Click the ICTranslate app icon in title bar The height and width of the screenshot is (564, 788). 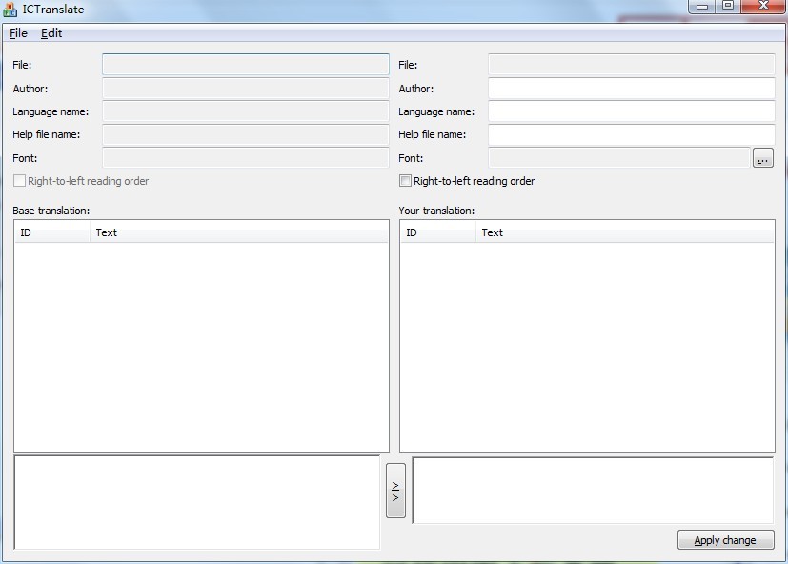click(10, 10)
